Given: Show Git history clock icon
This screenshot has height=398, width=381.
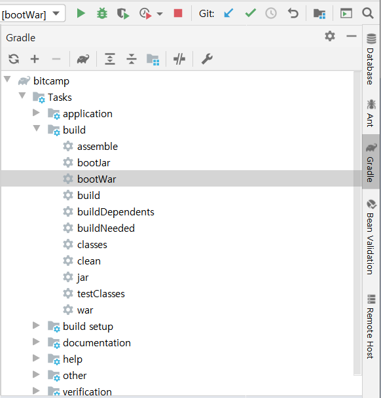Looking at the screenshot, I should coord(271,14).
